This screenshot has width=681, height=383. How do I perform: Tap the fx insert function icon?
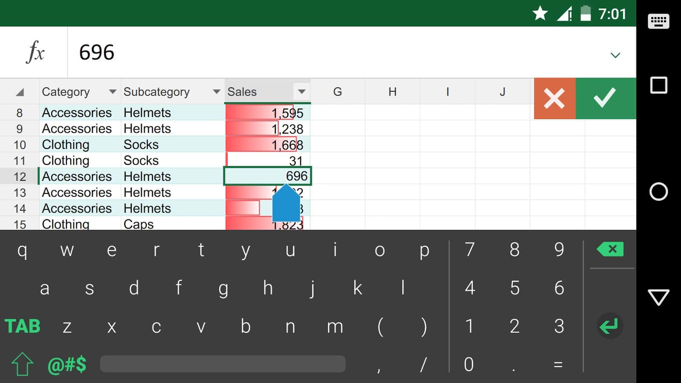(x=35, y=52)
